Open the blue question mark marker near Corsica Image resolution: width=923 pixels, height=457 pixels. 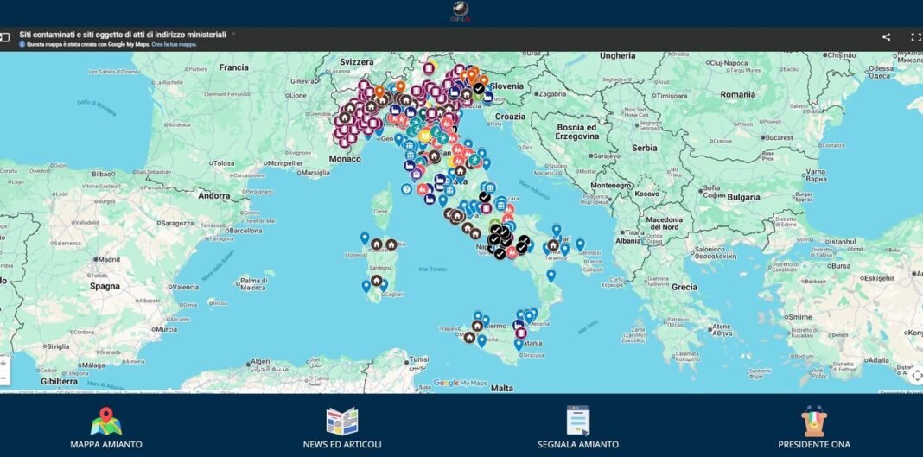point(406,189)
